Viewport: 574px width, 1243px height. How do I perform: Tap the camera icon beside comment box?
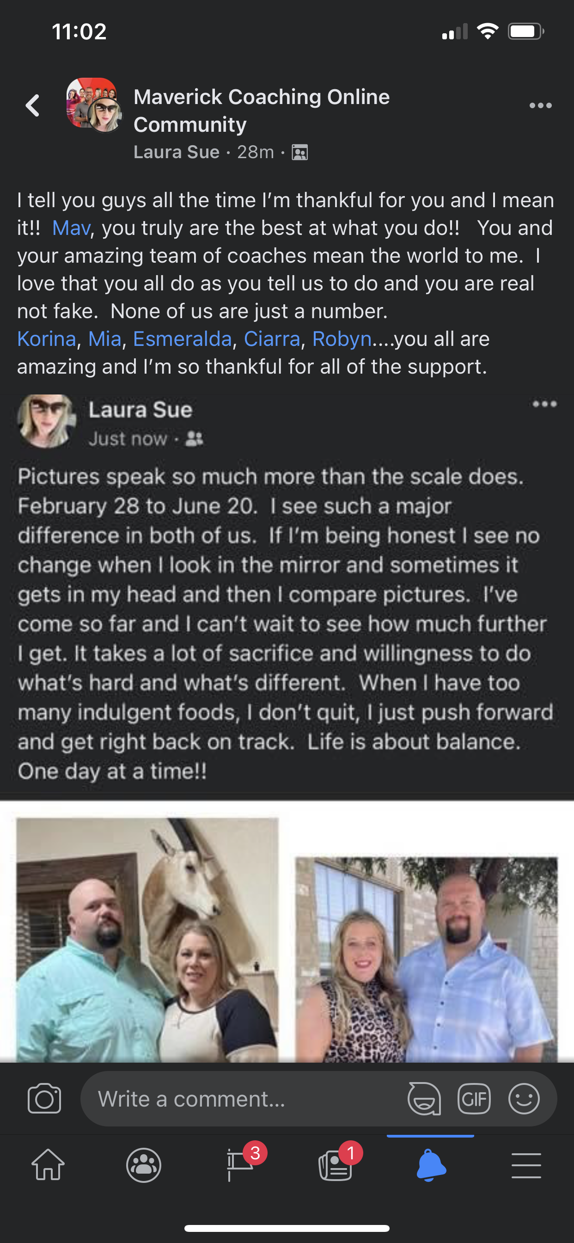coord(44,1099)
